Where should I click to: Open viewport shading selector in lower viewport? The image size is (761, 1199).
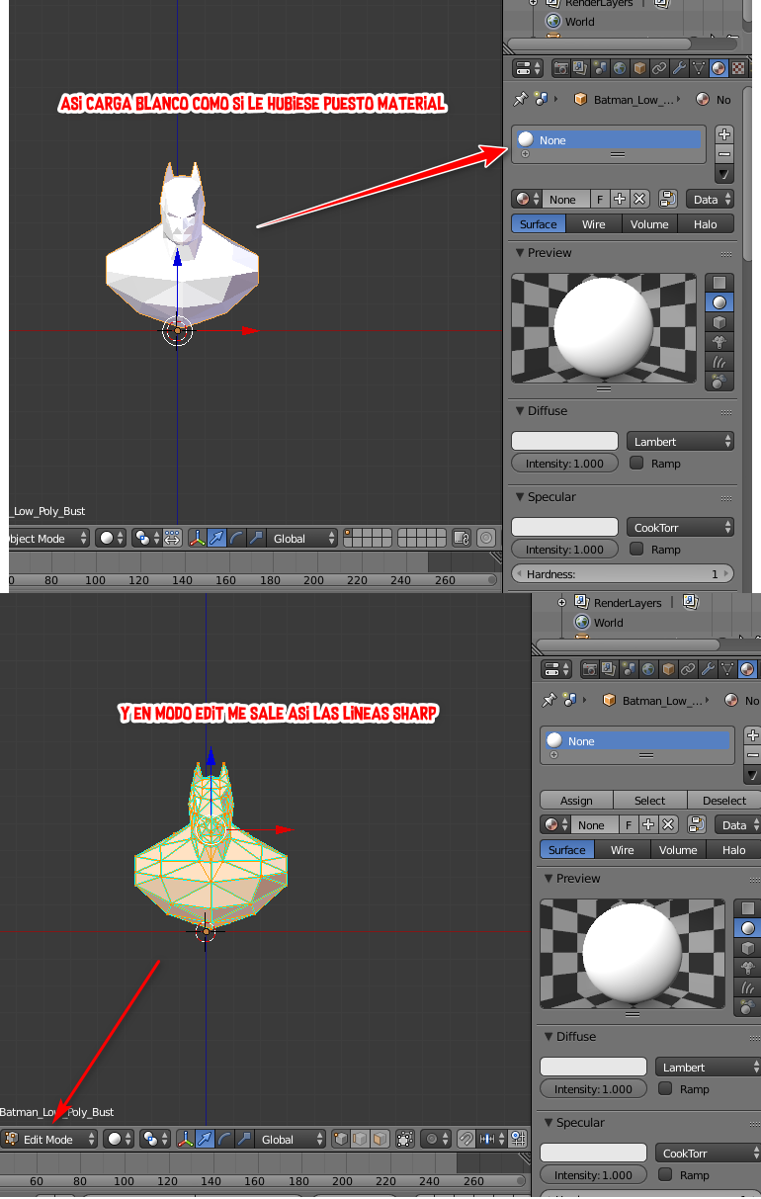(119, 1139)
